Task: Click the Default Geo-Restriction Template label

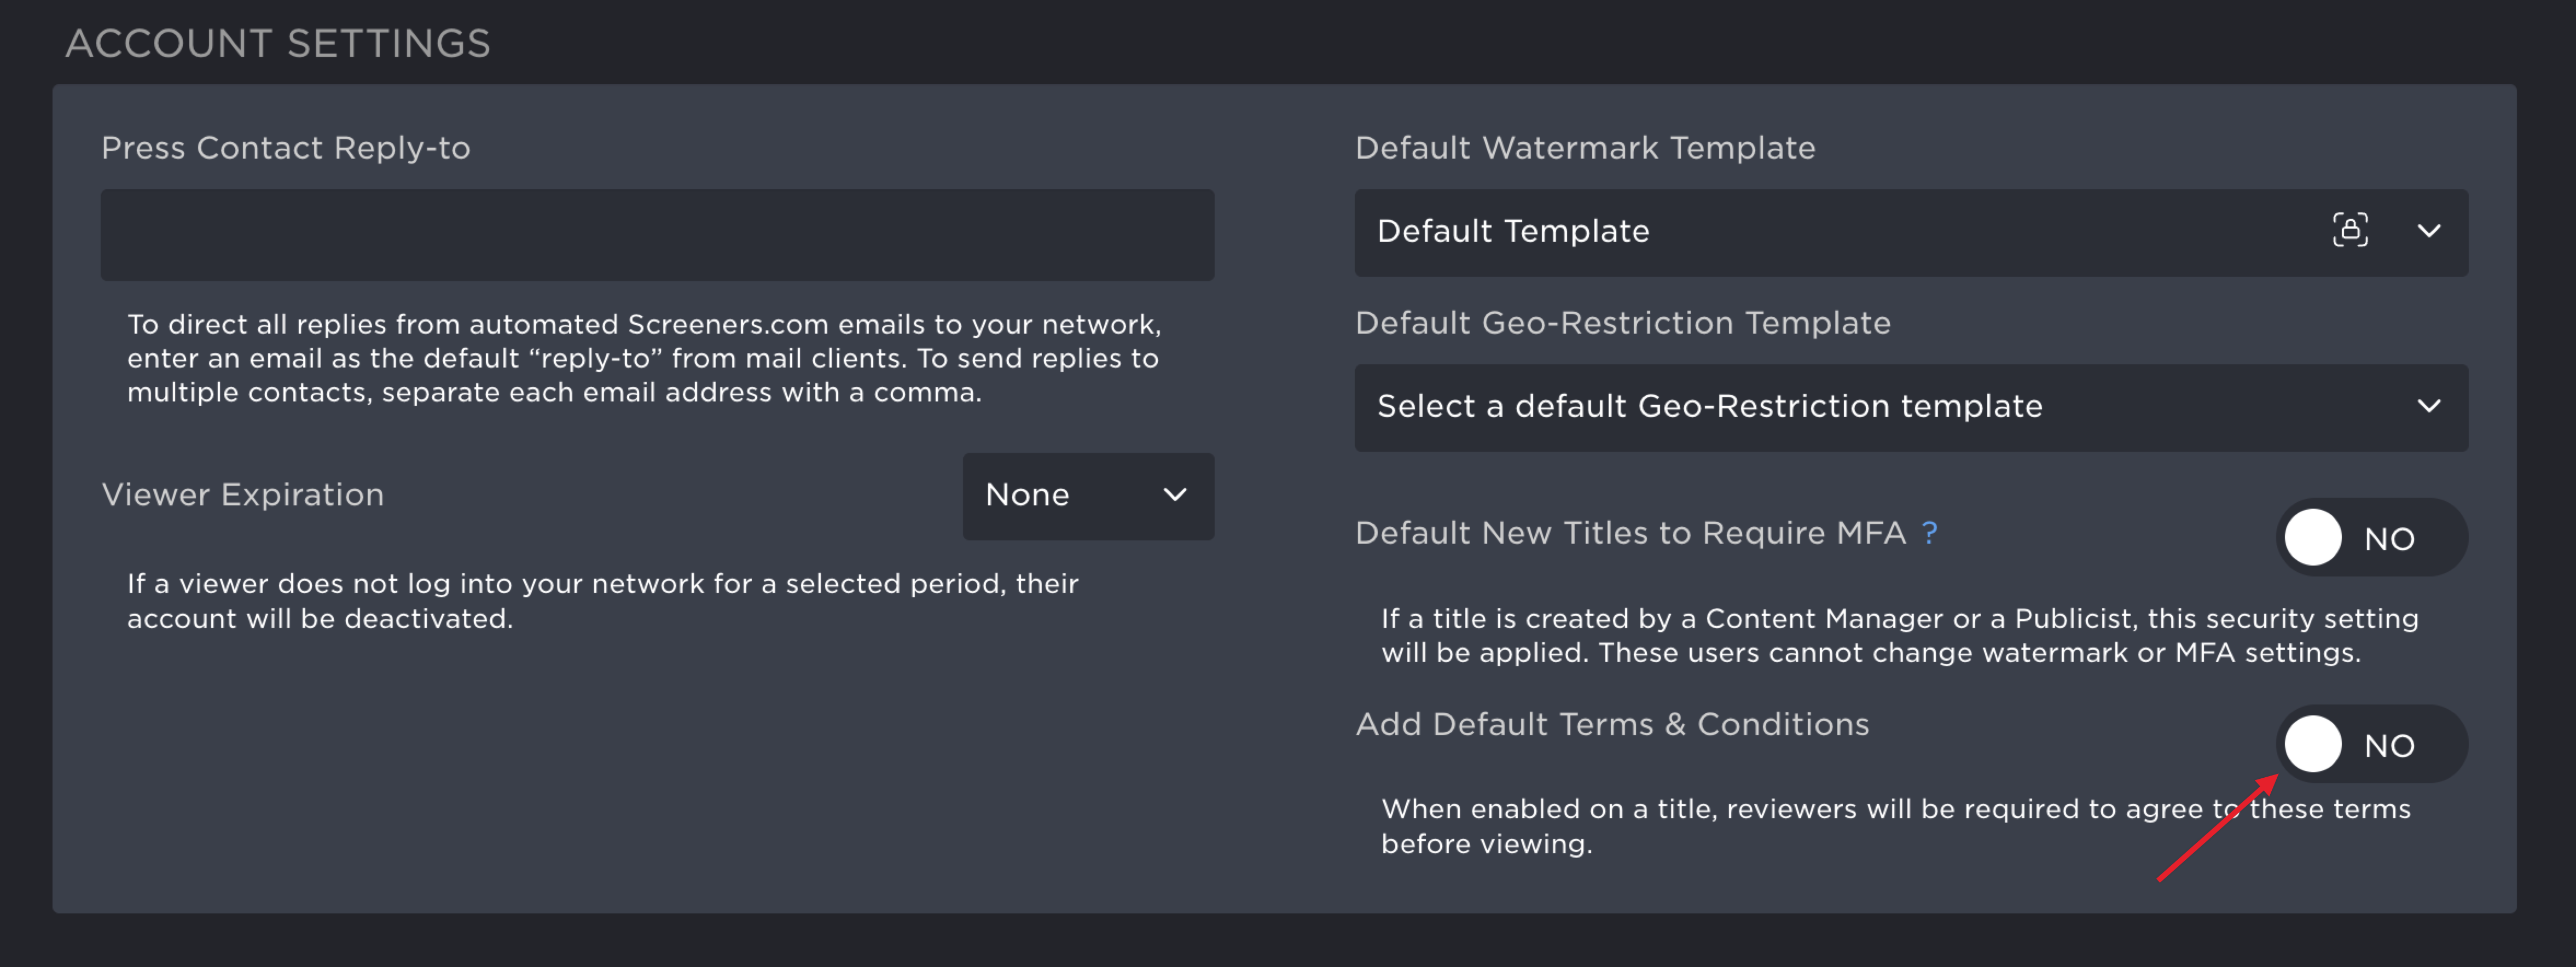Action: click(x=1623, y=323)
